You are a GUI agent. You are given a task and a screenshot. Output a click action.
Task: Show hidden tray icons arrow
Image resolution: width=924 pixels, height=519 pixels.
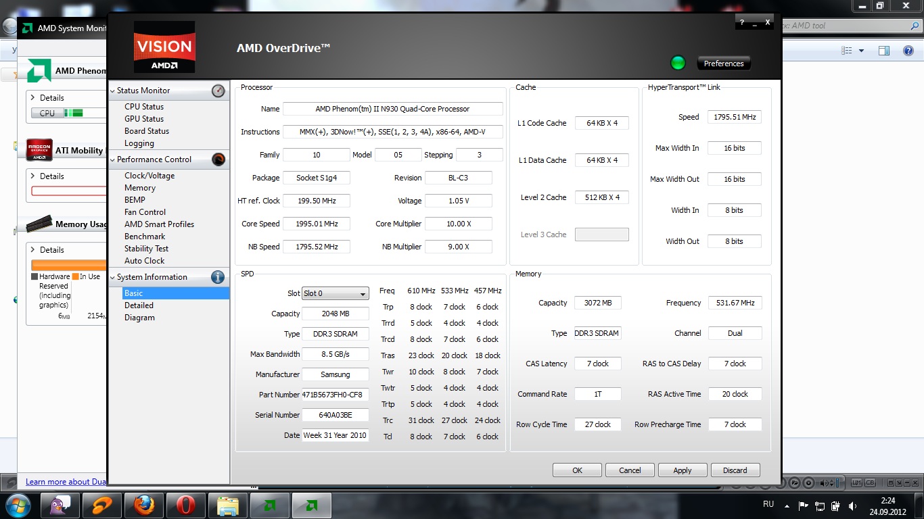787,505
